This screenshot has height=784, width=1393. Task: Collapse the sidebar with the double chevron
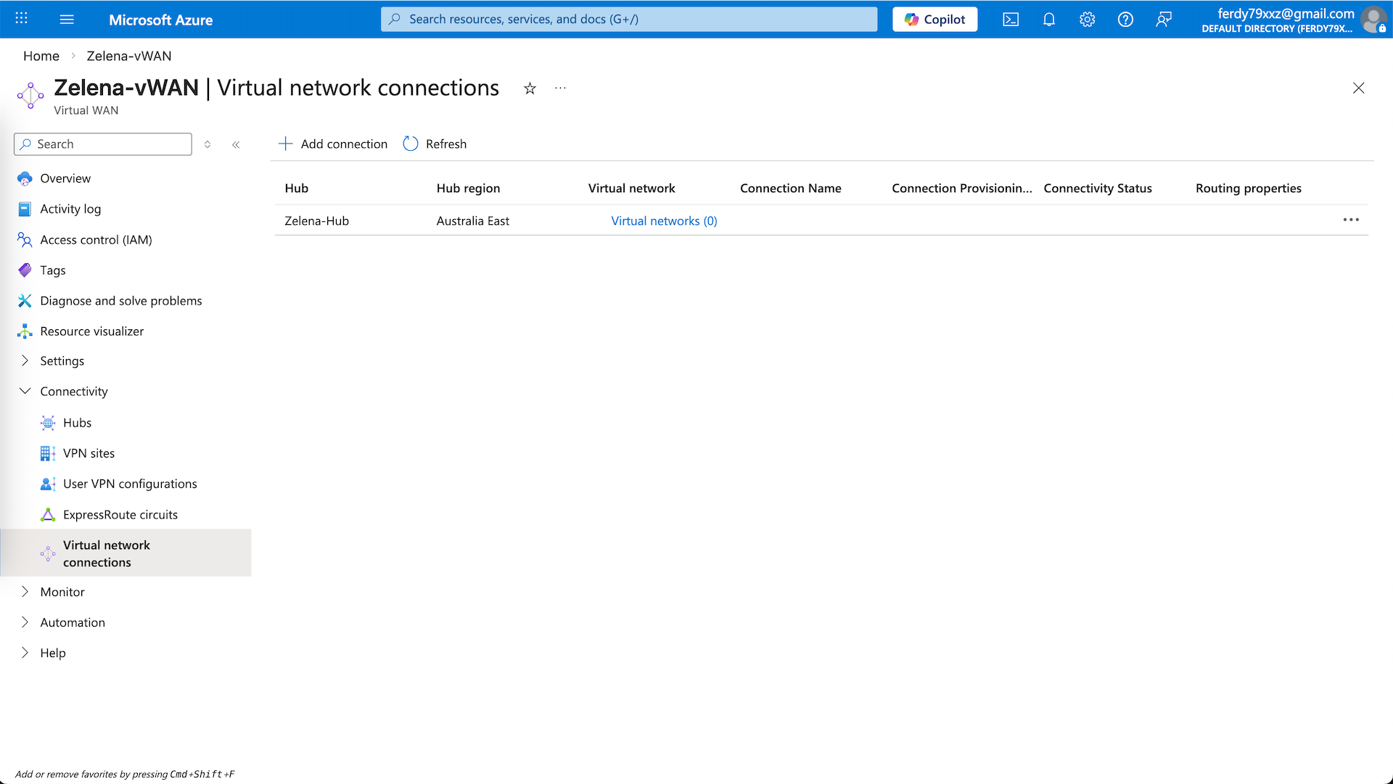(236, 144)
